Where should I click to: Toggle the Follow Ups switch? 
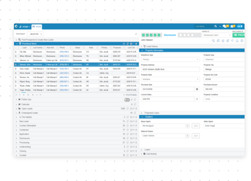127,100
